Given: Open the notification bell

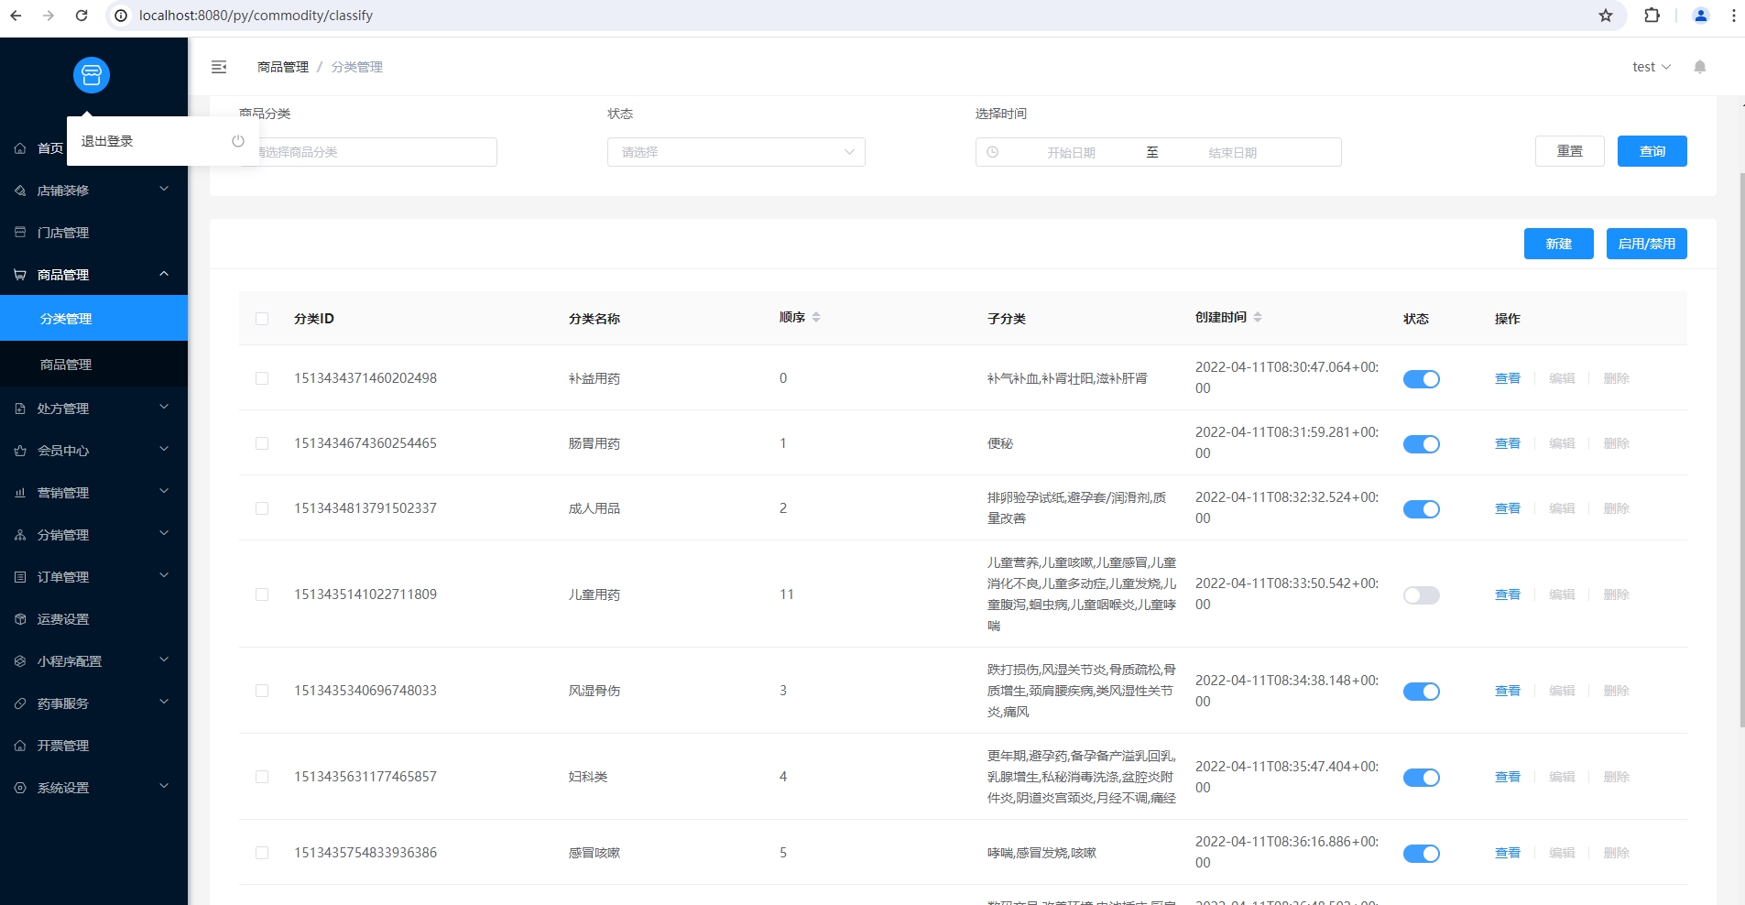Looking at the screenshot, I should 1700,67.
